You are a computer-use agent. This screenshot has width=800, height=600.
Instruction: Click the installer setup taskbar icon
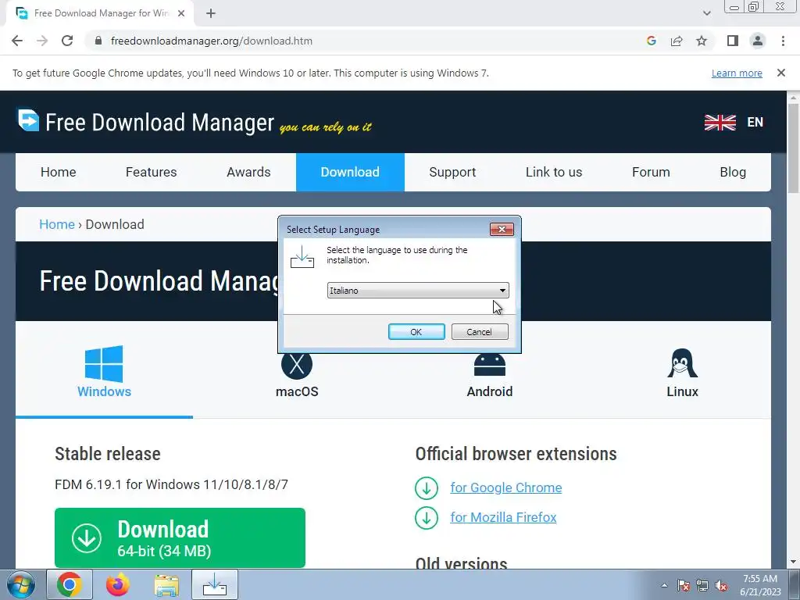click(215, 584)
